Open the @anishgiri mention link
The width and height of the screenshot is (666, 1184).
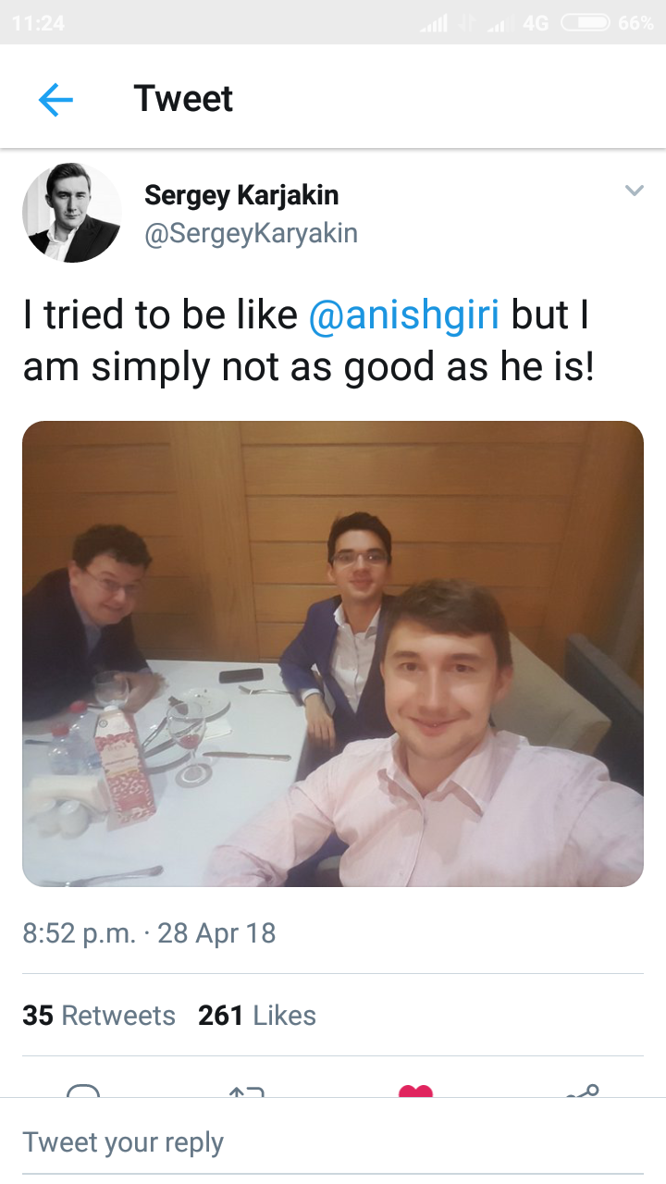403,315
